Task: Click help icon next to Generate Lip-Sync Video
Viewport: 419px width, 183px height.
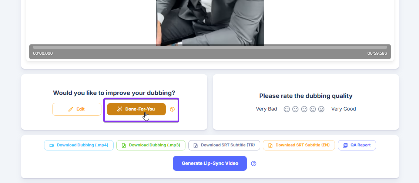Action: (x=254, y=163)
